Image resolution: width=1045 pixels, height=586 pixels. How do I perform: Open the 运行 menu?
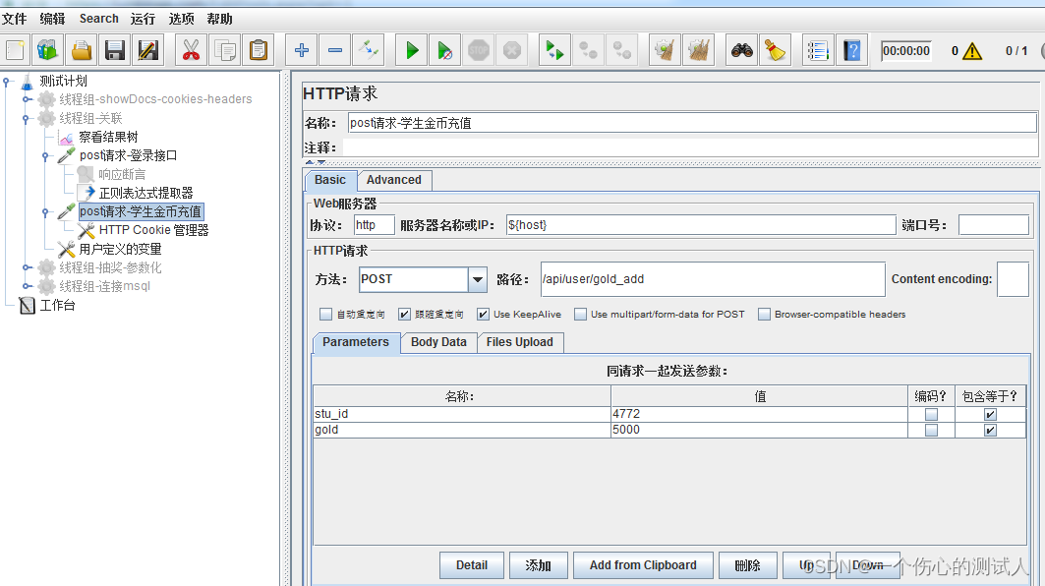tap(143, 19)
